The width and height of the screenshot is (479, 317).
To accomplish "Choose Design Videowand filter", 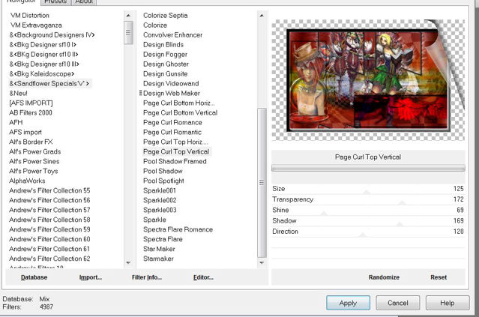I will coord(171,84).
